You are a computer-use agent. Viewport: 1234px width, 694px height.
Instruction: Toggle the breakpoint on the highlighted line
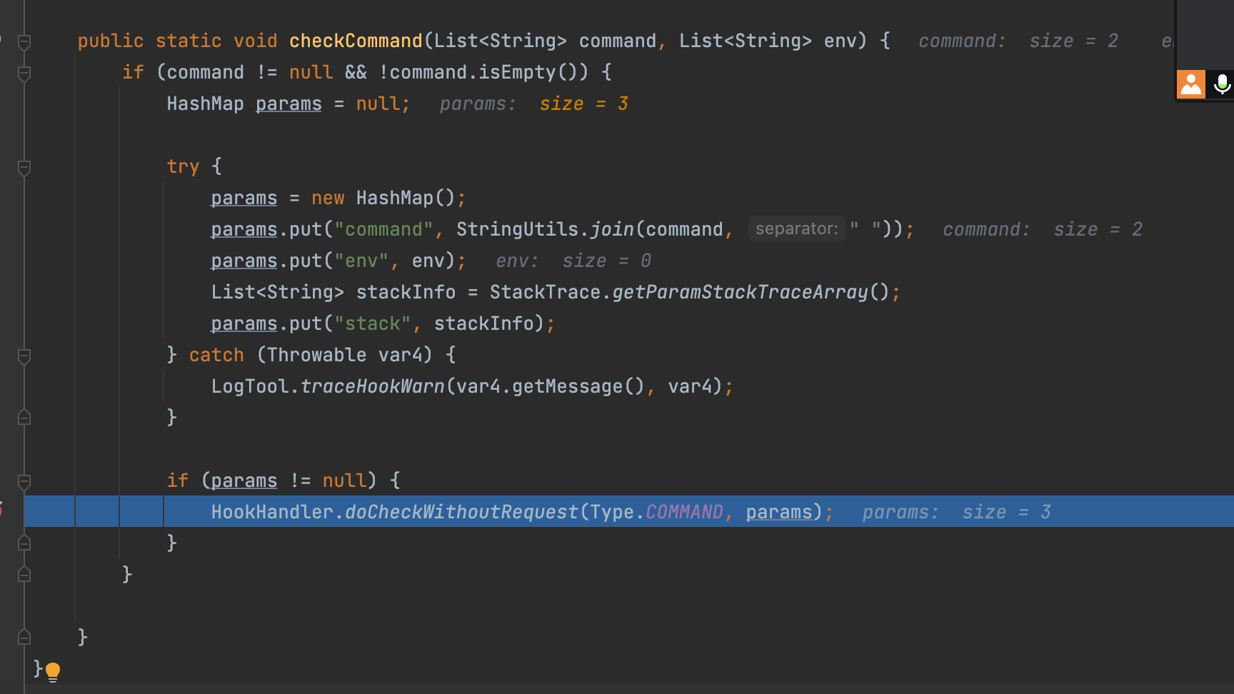[x=2, y=511]
